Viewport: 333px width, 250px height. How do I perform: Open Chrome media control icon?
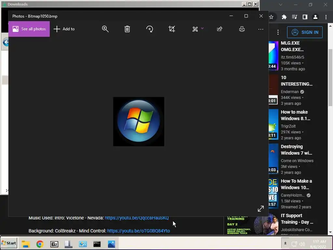point(294,17)
